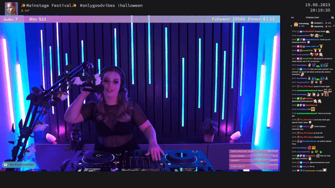
Task: Click the FOLLOW alert entry in overlay
Action: (253, 166)
